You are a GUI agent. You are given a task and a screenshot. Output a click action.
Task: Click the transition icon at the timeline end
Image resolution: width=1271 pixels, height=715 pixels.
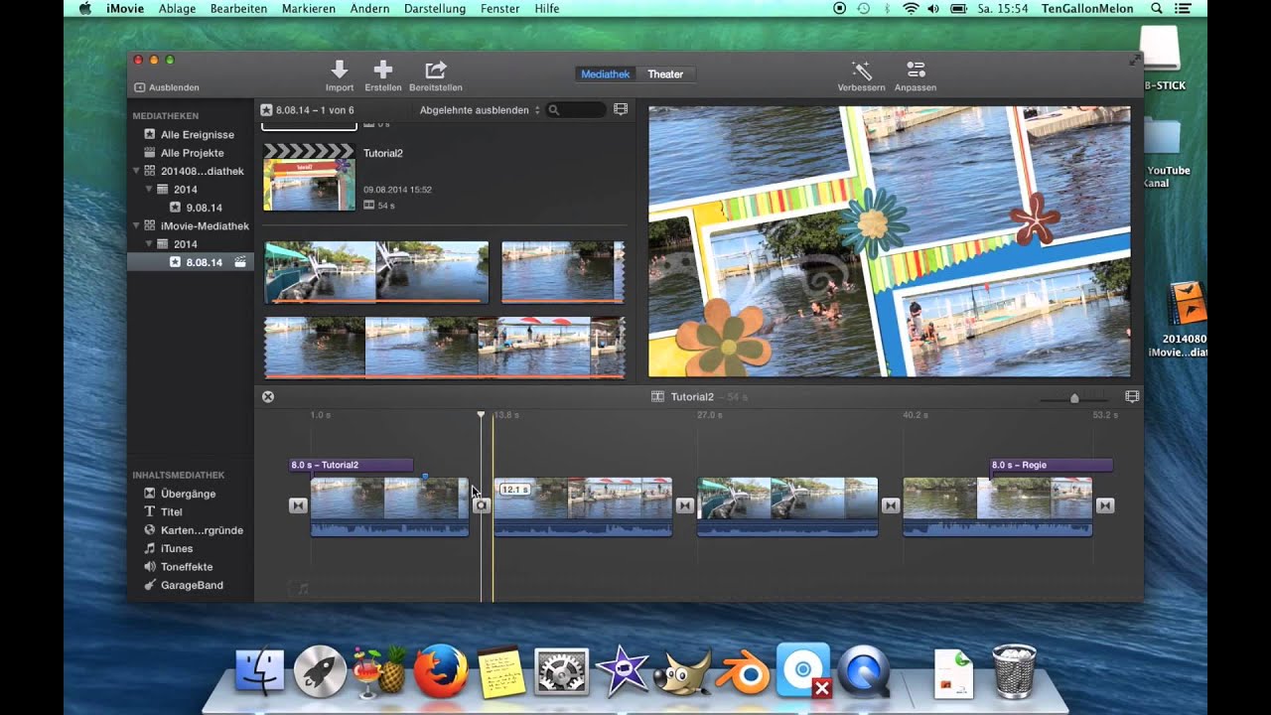click(1105, 505)
